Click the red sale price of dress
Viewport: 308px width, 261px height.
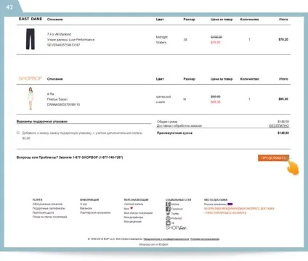coord(216,102)
